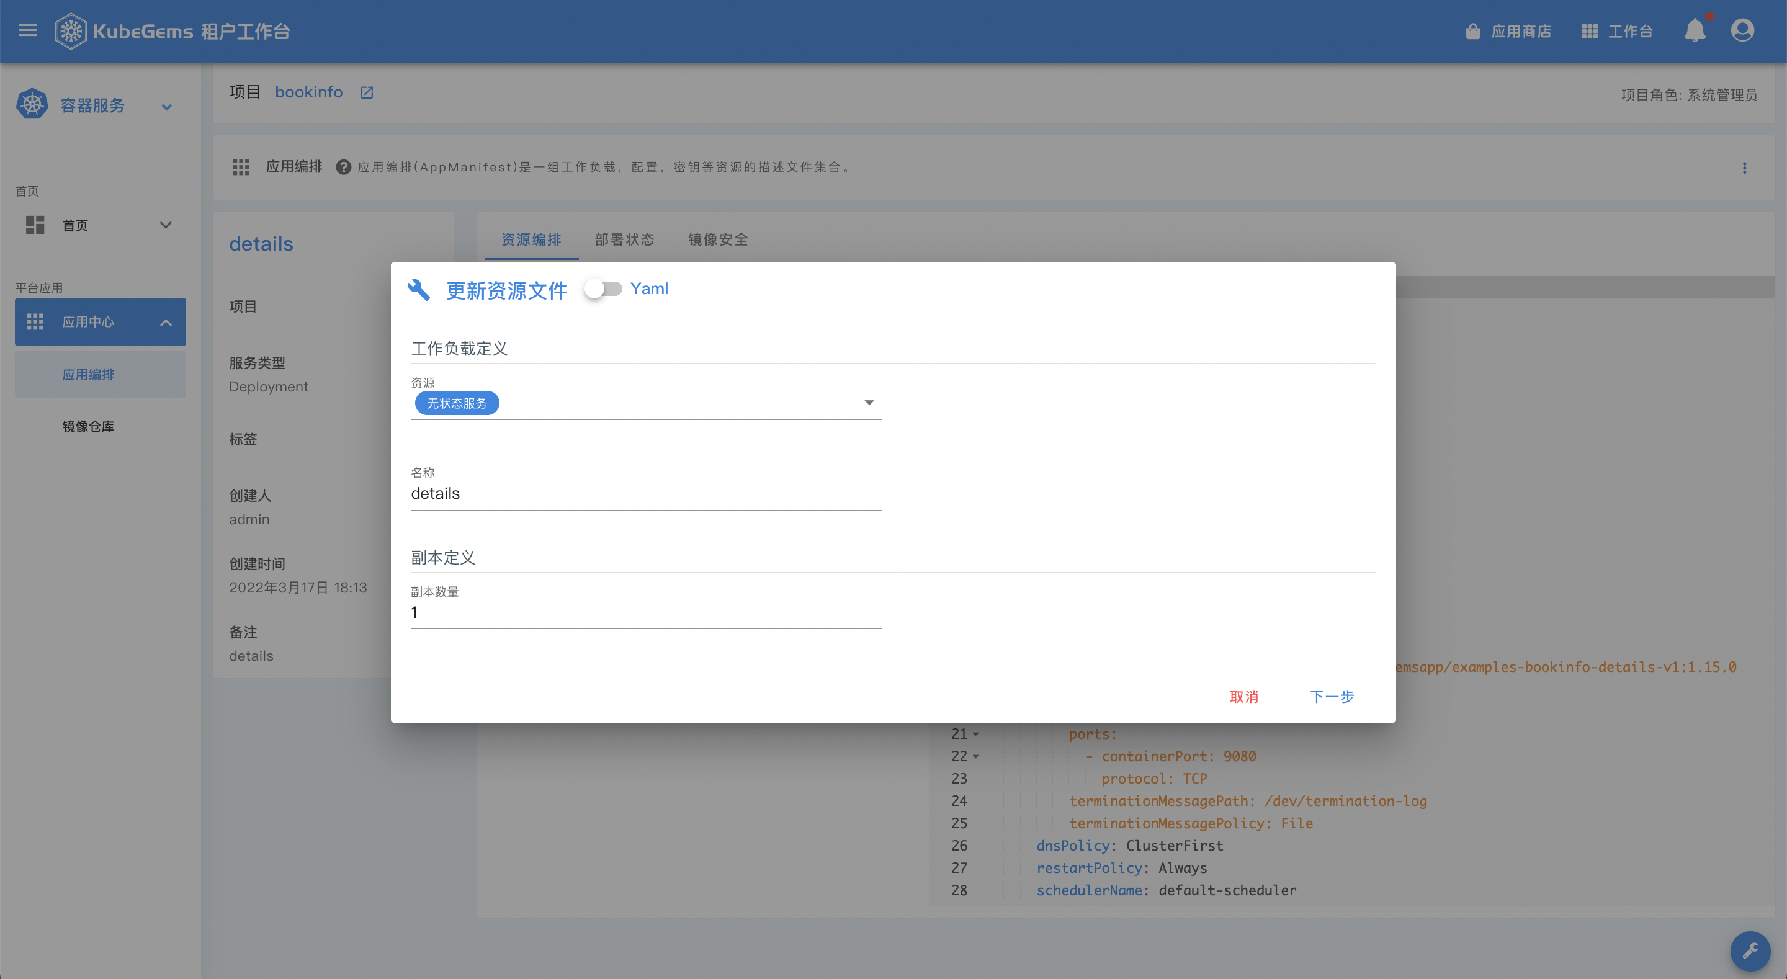
Task: Click the 应用商店 header link
Action: tap(1521, 31)
